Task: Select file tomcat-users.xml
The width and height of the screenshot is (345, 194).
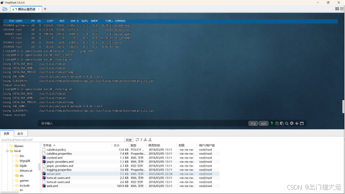Action: (58, 178)
